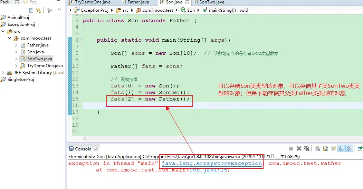Expand the Father.java tree node
The image size is (363, 189).
(x=16, y=45)
